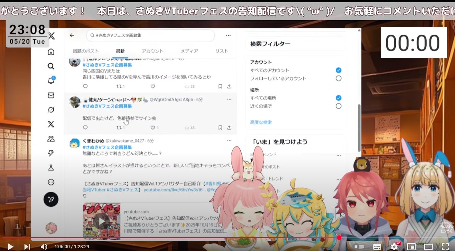This screenshot has height=251, width=455.
Task: Like the post by 健太/ケーン
Action: coord(153,128)
